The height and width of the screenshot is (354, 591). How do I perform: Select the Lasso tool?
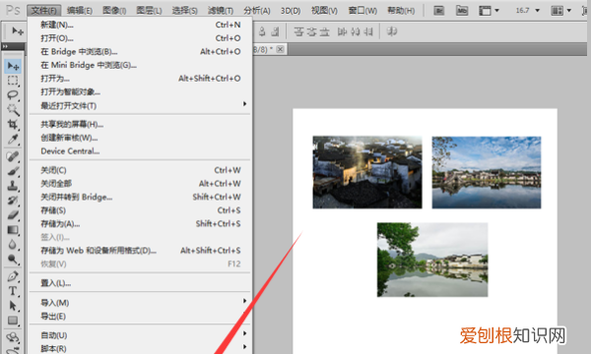13,94
